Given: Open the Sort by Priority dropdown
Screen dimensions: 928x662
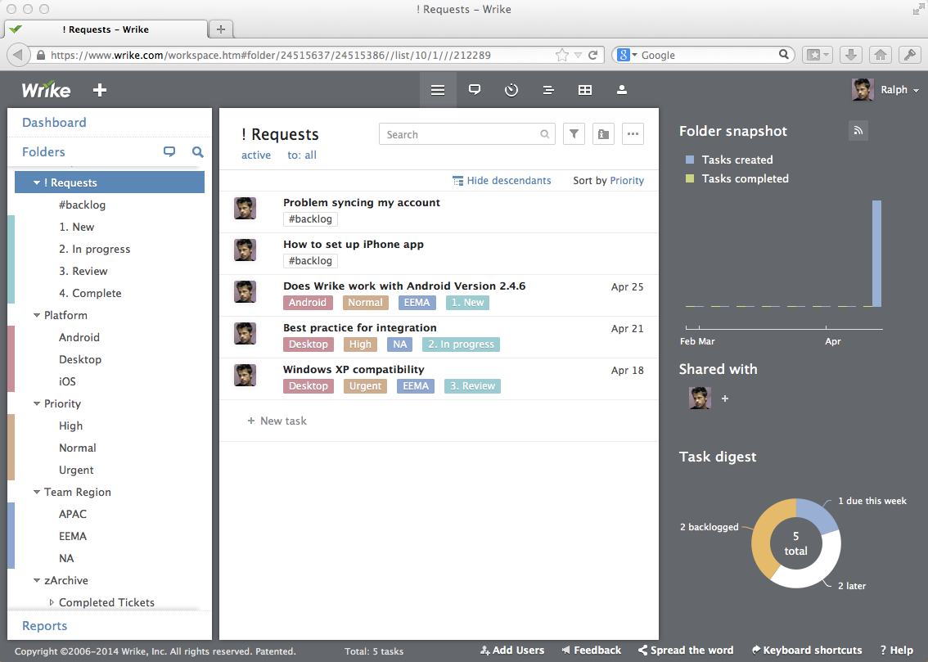Looking at the screenshot, I should 627,180.
